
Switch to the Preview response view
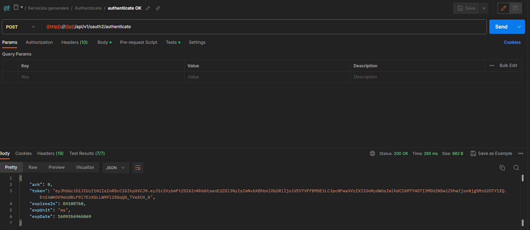click(57, 167)
